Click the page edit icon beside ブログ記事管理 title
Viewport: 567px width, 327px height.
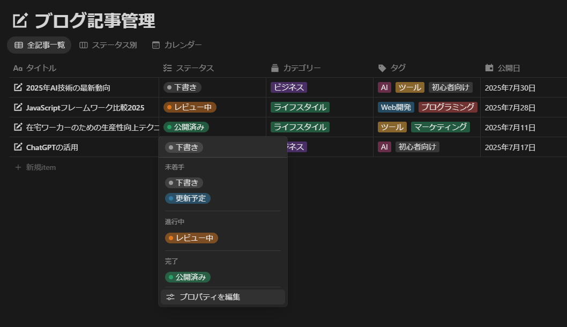pyautogui.click(x=20, y=20)
